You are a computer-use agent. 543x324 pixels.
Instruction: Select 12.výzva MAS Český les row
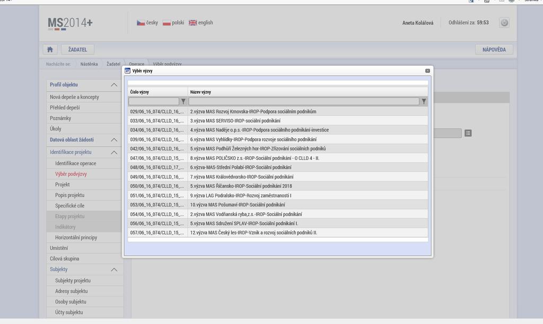pyautogui.click(x=278, y=233)
